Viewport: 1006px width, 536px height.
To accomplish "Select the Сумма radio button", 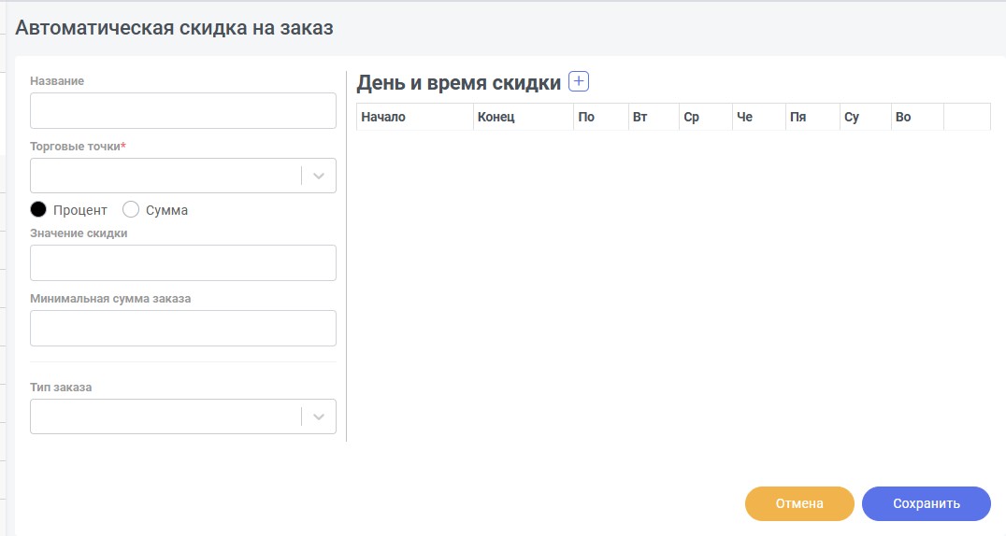I will 131,209.
